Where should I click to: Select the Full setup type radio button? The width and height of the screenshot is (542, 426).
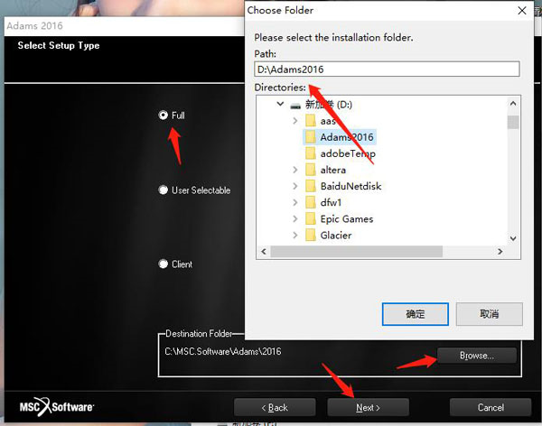(x=164, y=115)
